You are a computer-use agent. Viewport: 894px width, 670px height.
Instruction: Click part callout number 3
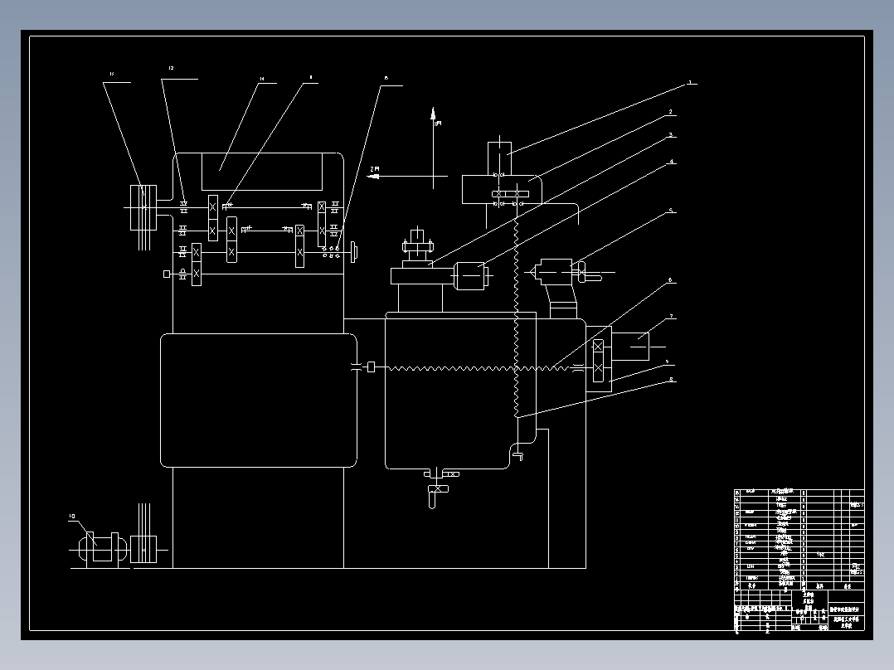[x=670, y=135]
